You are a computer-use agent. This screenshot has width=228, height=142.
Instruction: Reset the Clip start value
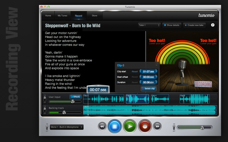(x=135, y=72)
